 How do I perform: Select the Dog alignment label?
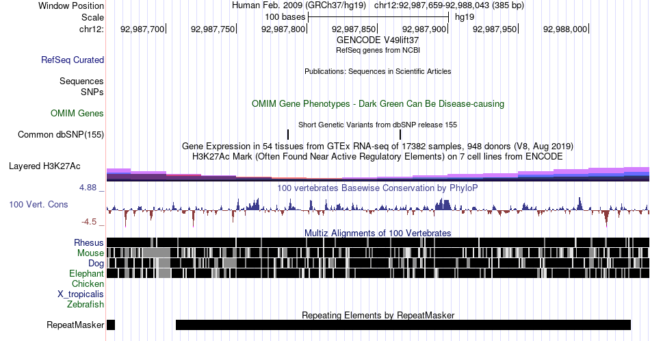[x=96, y=264]
